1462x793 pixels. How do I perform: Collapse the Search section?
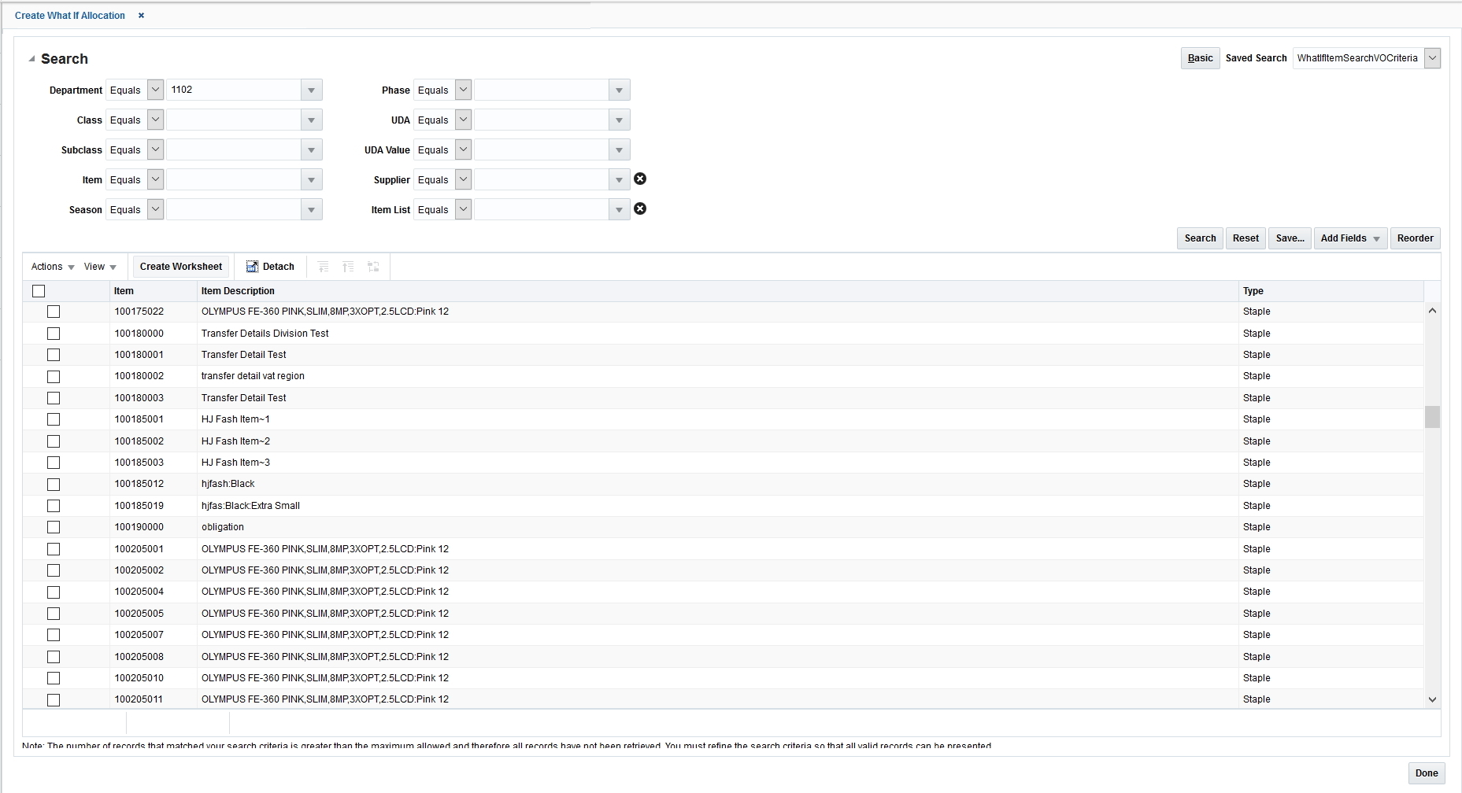click(31, 58)
